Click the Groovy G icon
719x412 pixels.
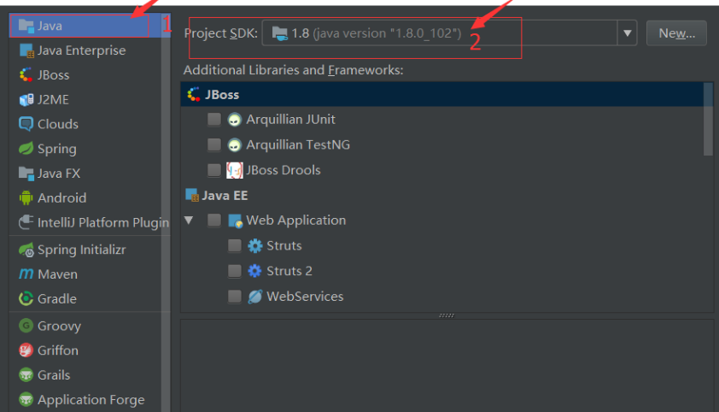click(26, 326)
